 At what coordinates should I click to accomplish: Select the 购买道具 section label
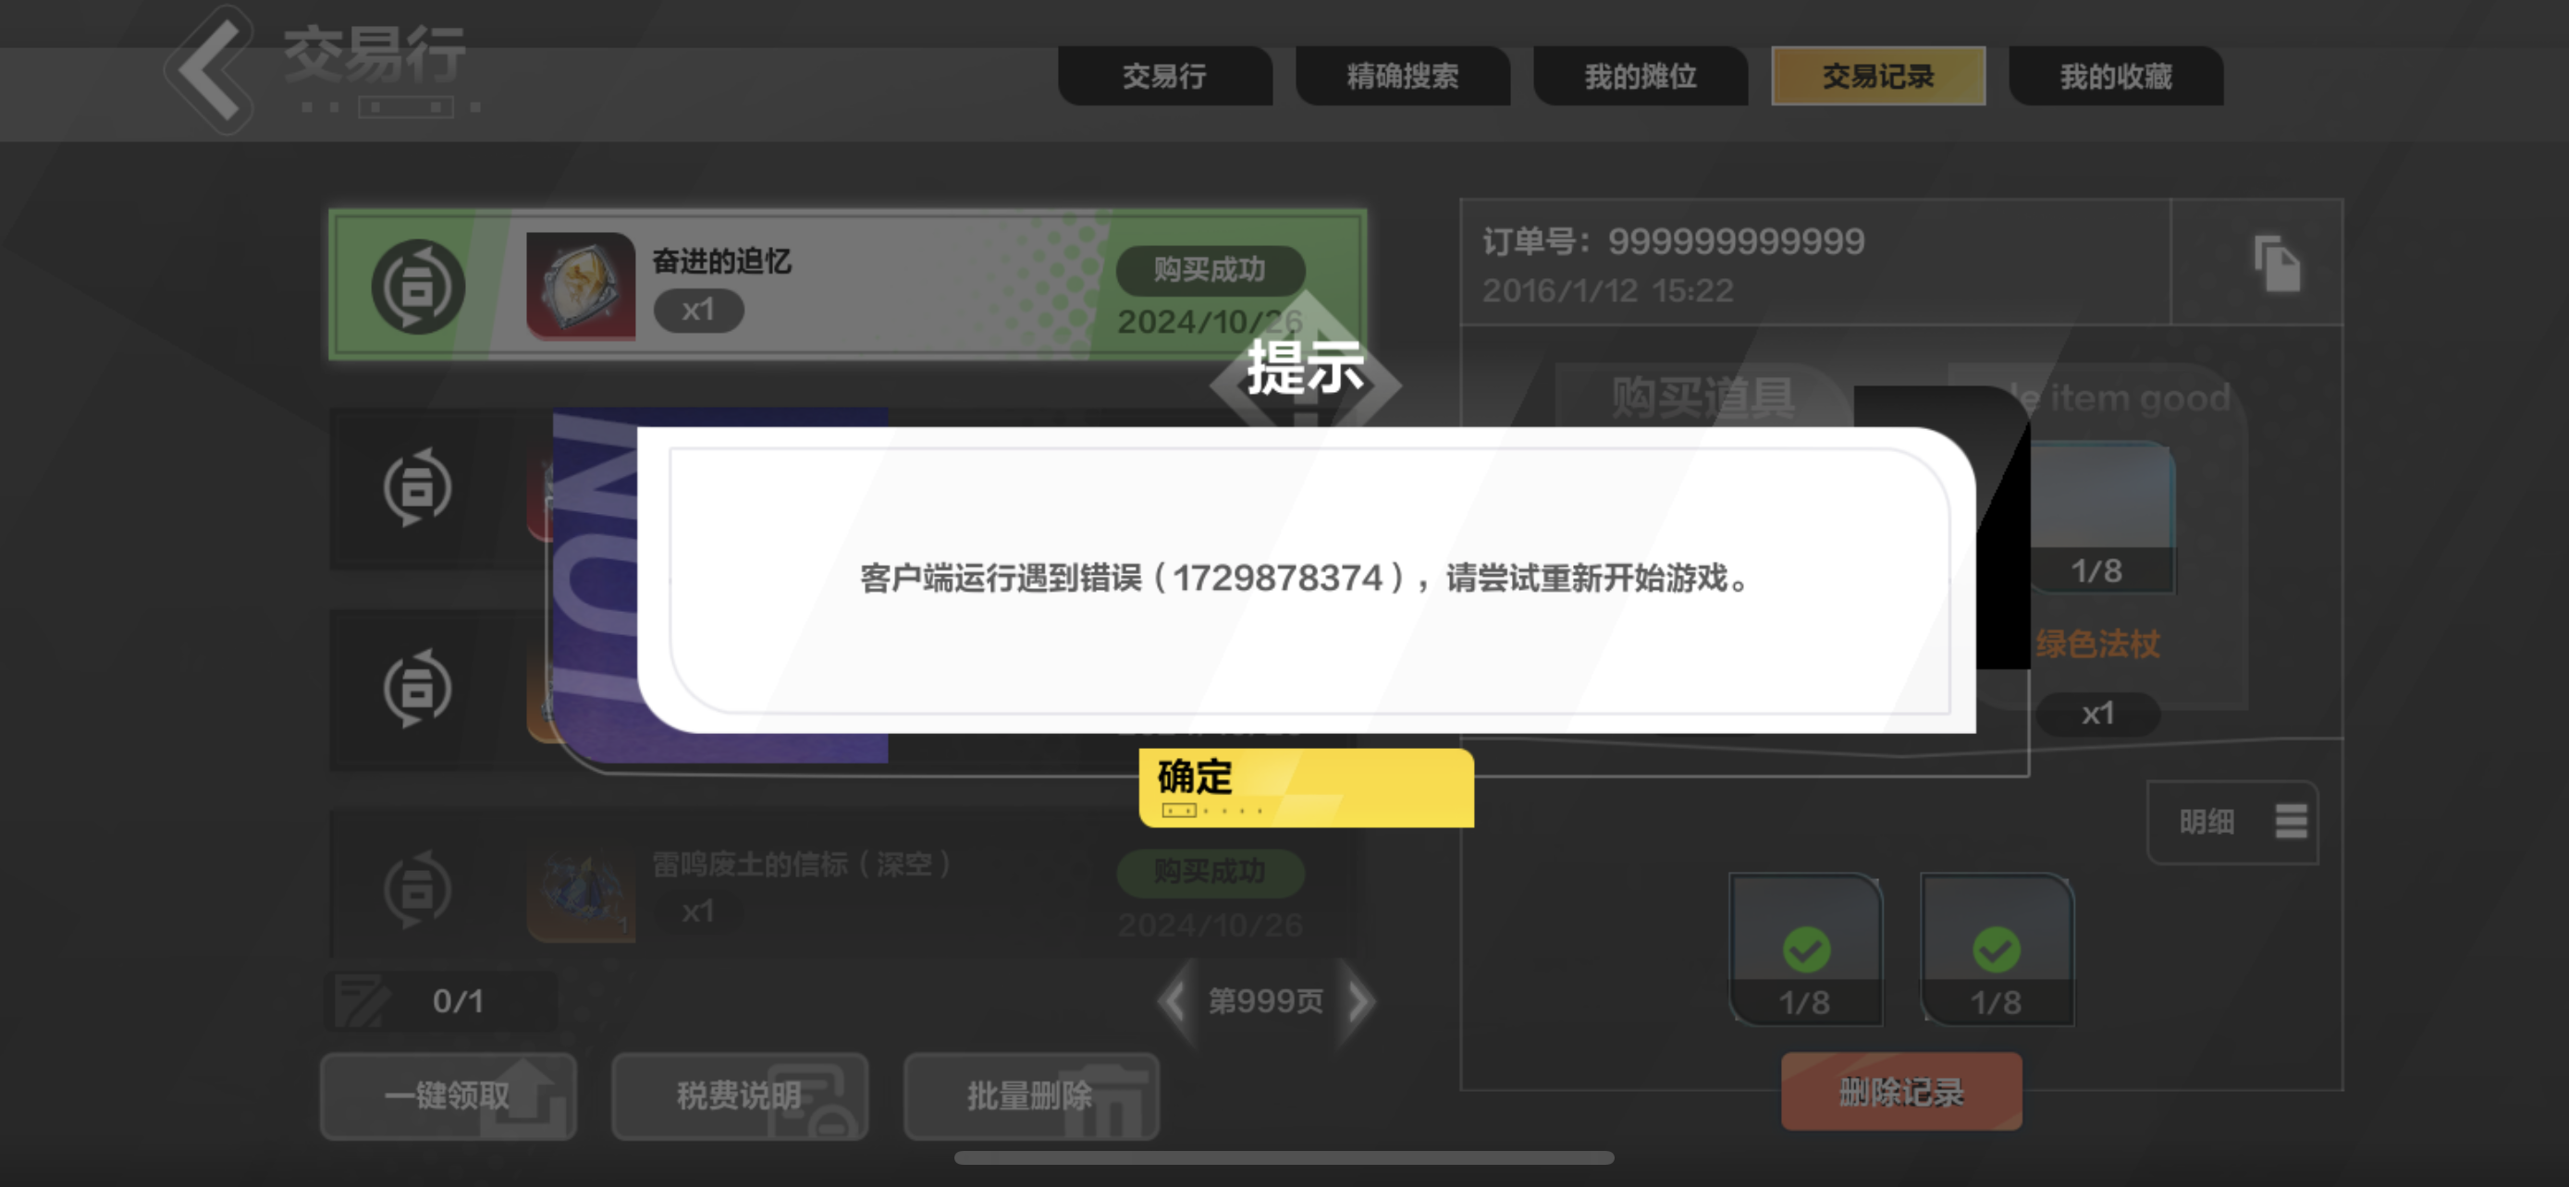tap(1703, 398)
